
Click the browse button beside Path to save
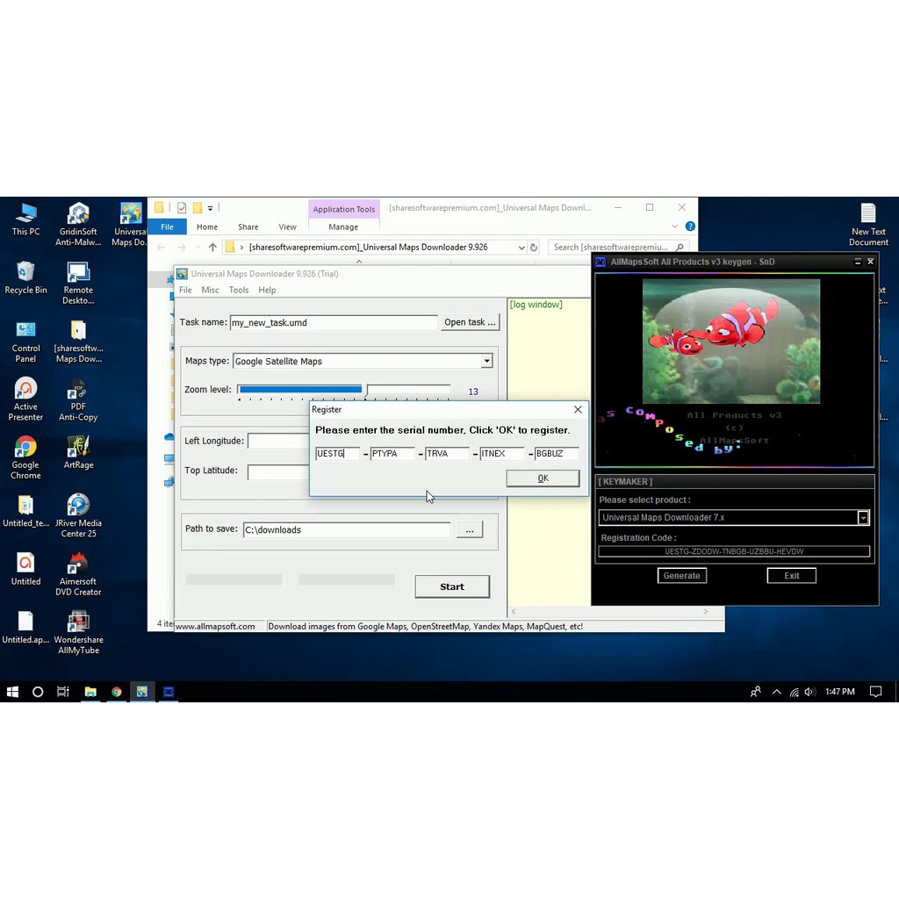coord(470,530)
